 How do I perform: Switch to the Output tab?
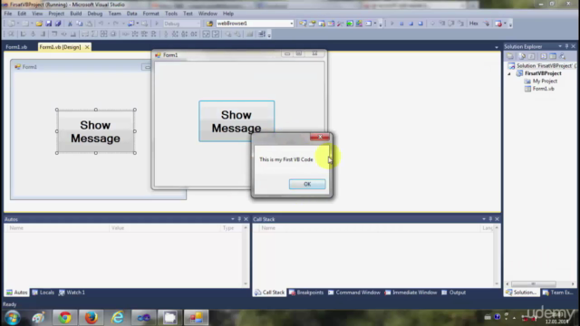tap(454, 292)
